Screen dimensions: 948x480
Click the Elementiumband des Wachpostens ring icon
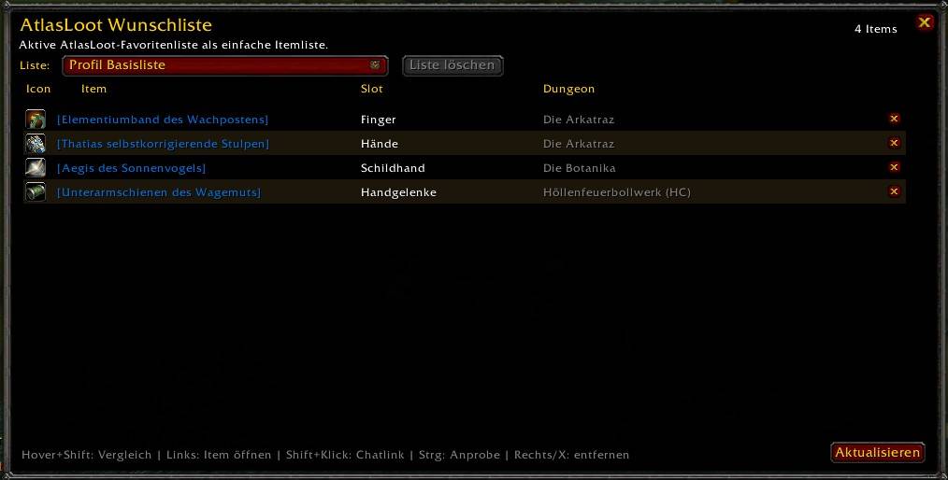click(x=36, y=119)
